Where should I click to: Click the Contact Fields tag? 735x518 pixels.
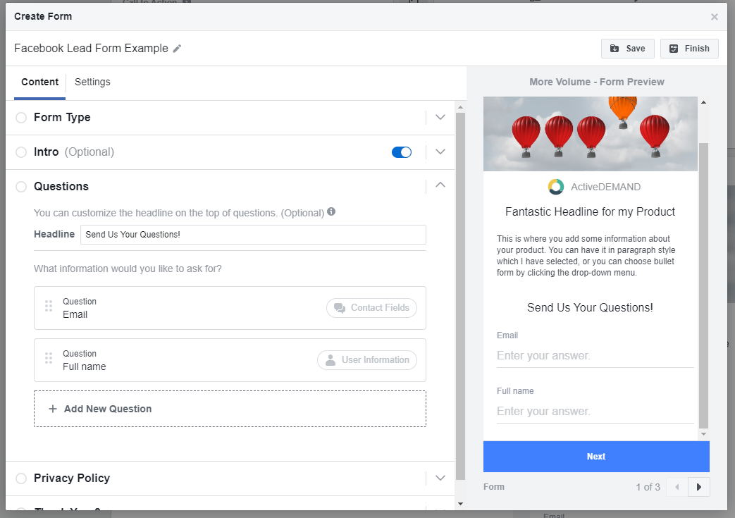coord(371,307)
